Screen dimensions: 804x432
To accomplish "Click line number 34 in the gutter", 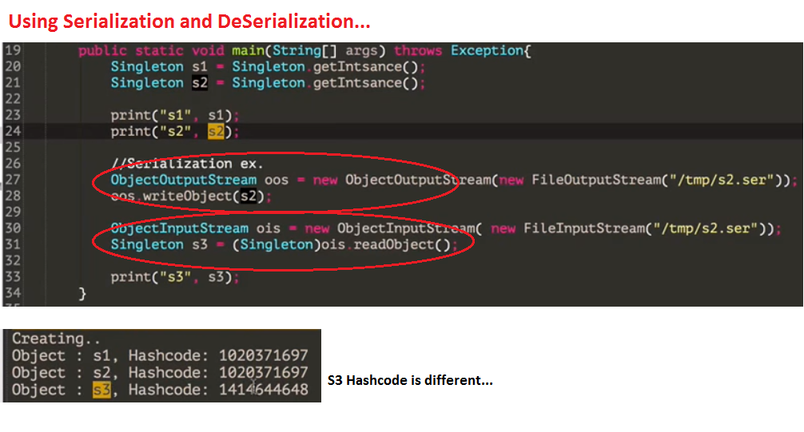I will pos(13,293).
